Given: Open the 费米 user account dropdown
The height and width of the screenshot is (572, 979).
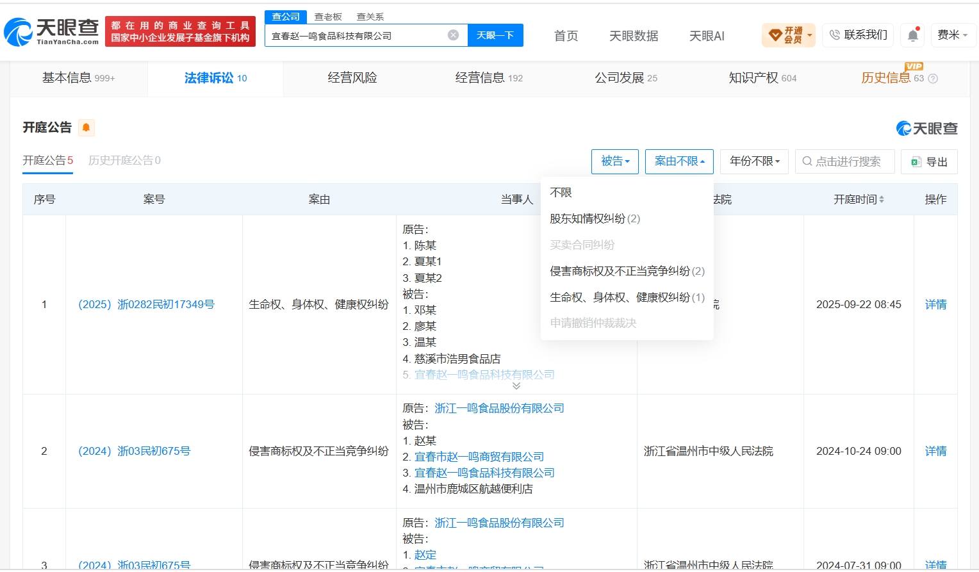Looking at the screenshot, I should [953, 35].
